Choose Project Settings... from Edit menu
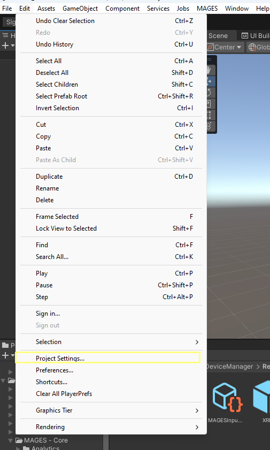This screenshot has width=270, height=450. click(108, 358)
